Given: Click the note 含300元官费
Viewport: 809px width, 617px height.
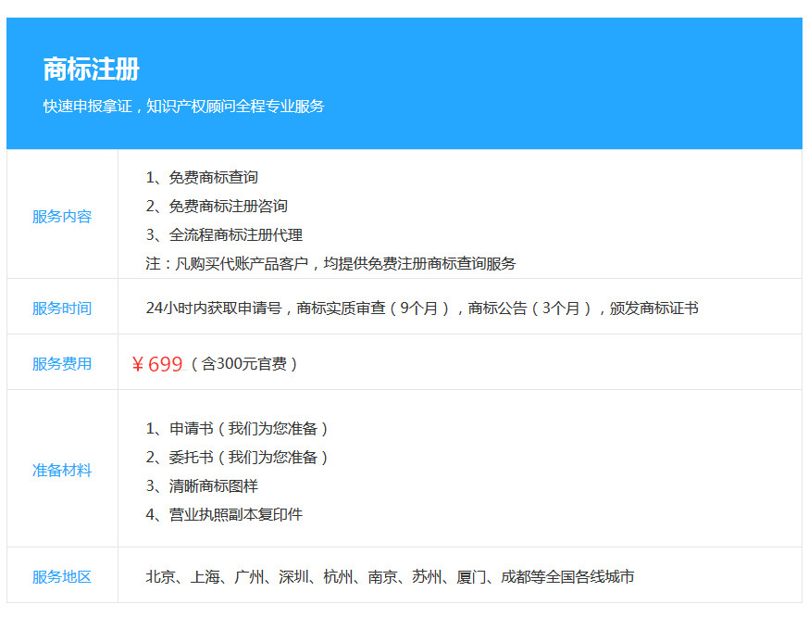Looking at the screenshot, I should pos(244,364).
